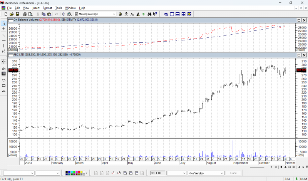308x181 pixels.
Task: Maximize the On Balance Volume pane
Action: point(299,20)
